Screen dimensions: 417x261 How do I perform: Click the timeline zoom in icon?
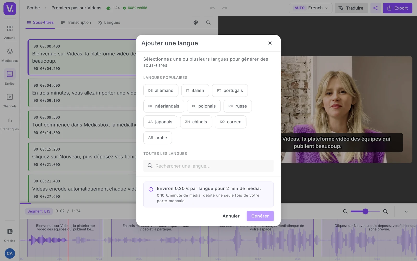[x=385, y=211]
